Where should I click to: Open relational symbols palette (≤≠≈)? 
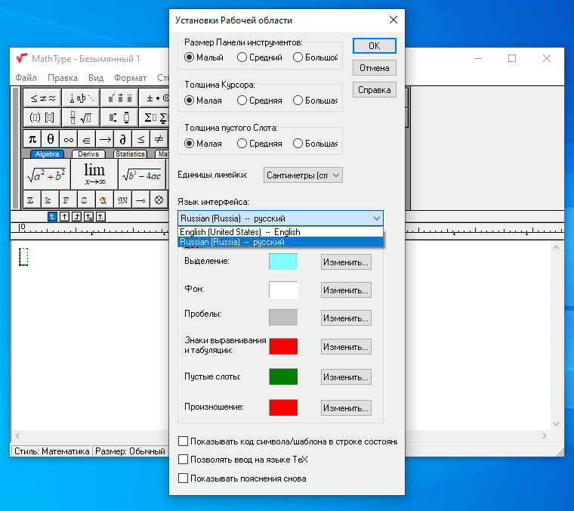pos(42,98)
